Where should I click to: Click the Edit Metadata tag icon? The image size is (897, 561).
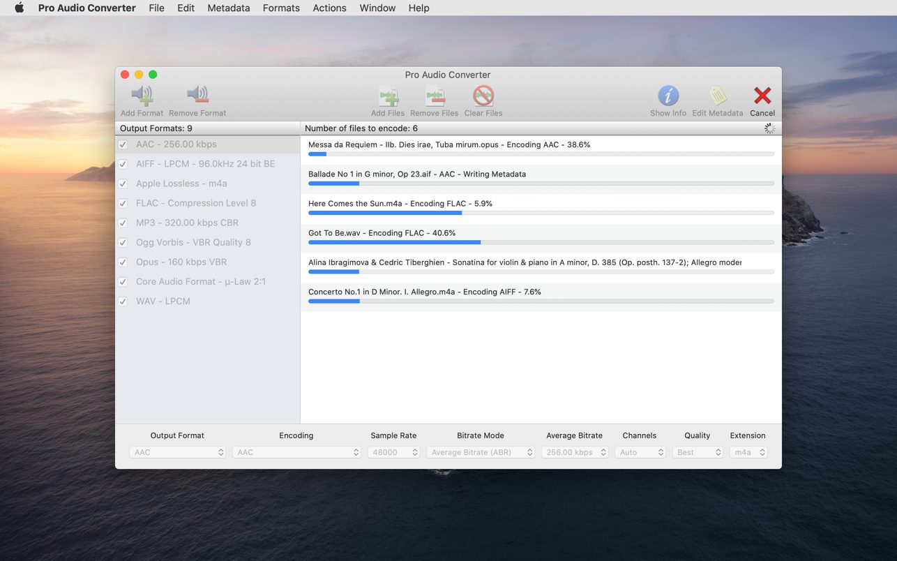(x=716, y=96)
